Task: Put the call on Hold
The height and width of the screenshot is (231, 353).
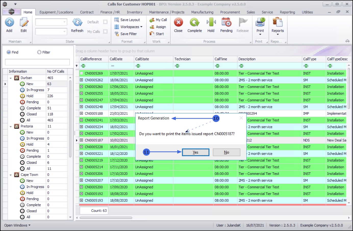Action: tap(211, 25)
